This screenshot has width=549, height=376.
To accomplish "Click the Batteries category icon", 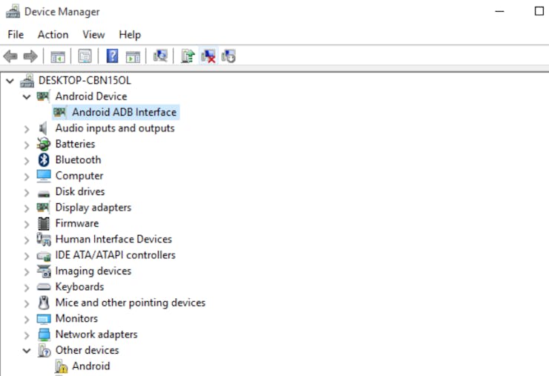I will click(44, 144).
